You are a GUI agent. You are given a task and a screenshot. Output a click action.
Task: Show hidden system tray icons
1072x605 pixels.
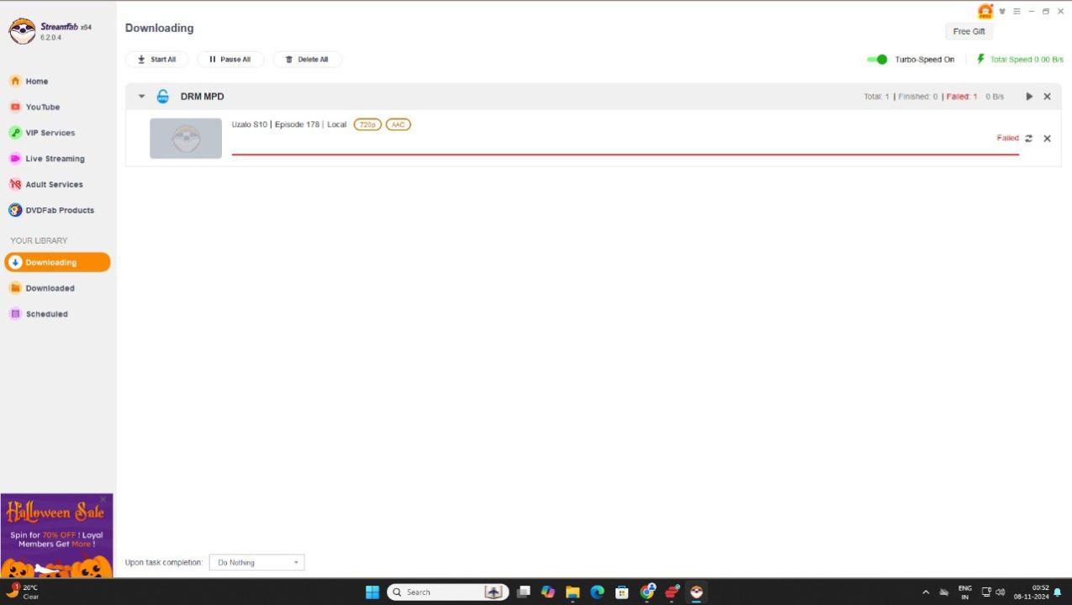tap(926, 592)
